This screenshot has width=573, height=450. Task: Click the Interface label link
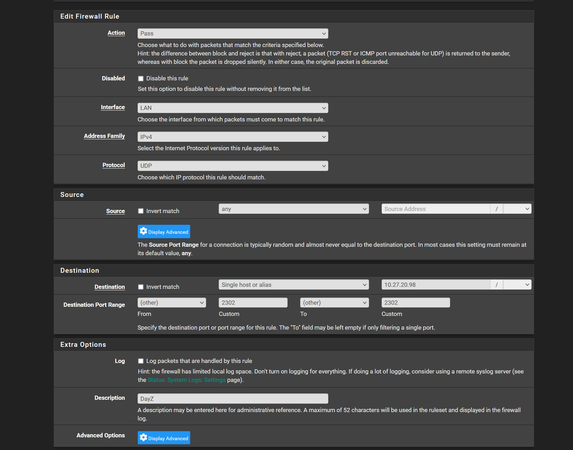point(113,107)
